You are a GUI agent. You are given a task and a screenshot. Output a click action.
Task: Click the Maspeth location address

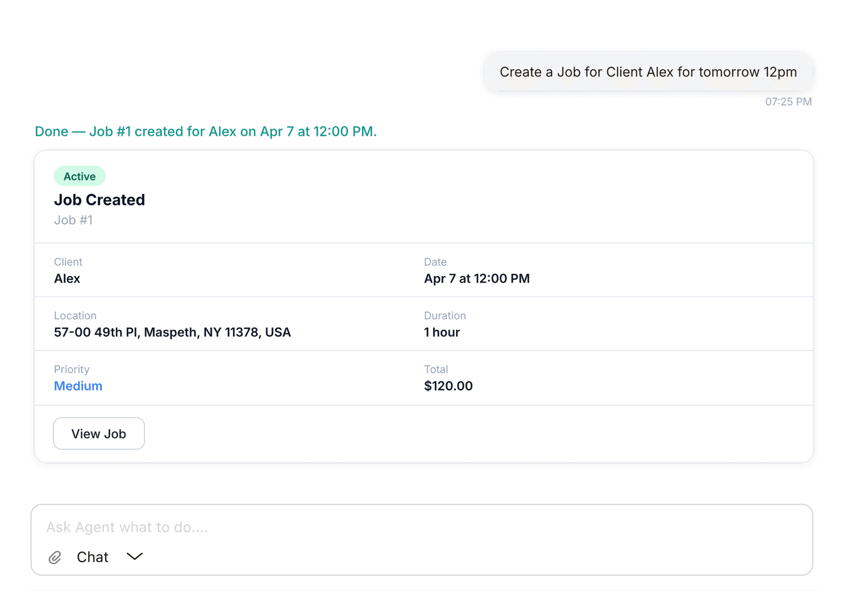click(172, 332)
